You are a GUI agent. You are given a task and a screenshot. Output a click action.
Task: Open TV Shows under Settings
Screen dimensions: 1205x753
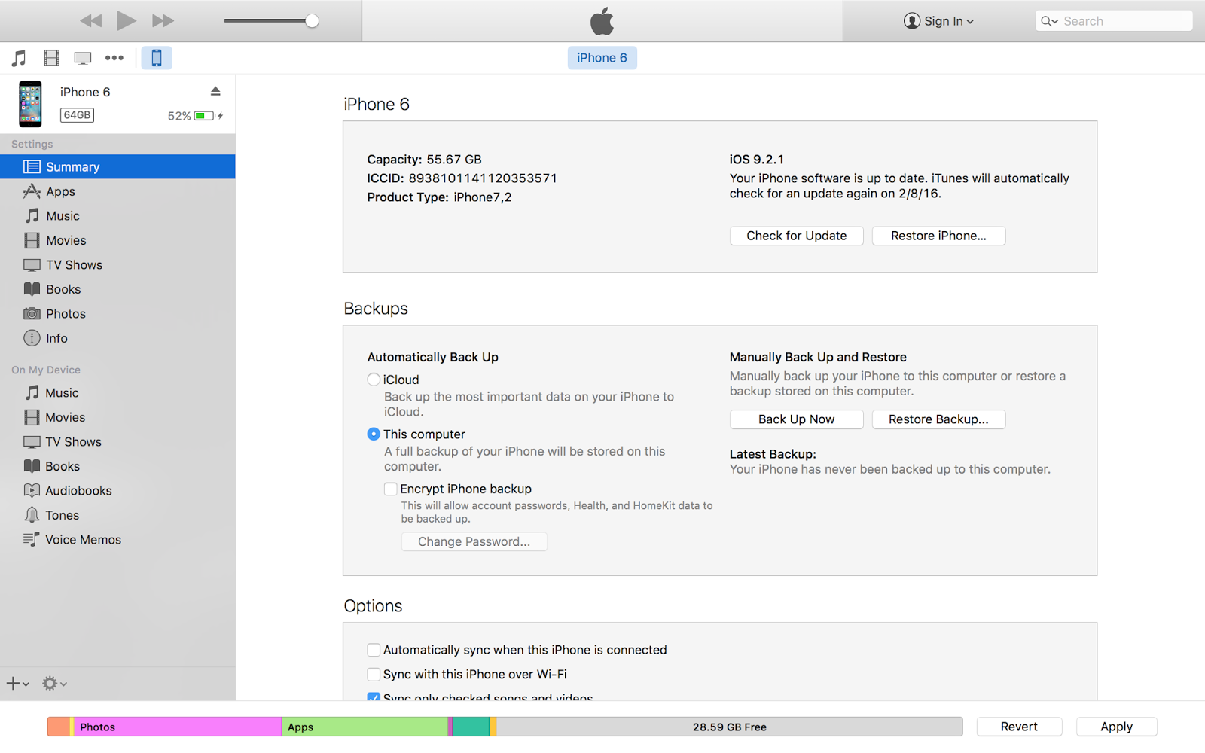[117, 265]
